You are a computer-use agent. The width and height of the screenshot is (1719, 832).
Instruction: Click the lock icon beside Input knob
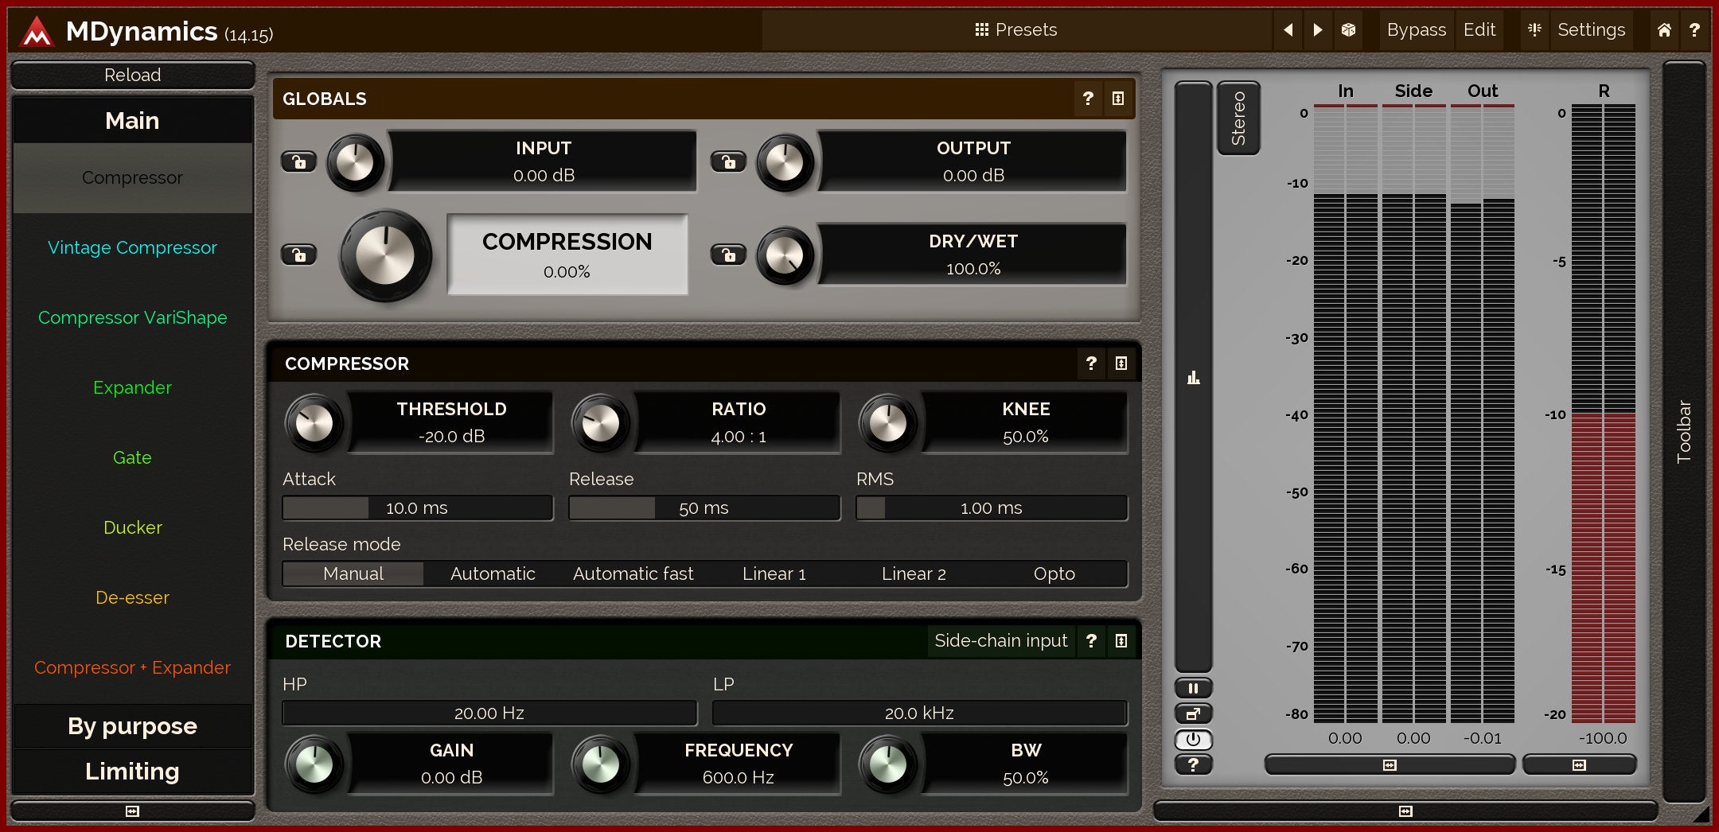pos(299,162)
